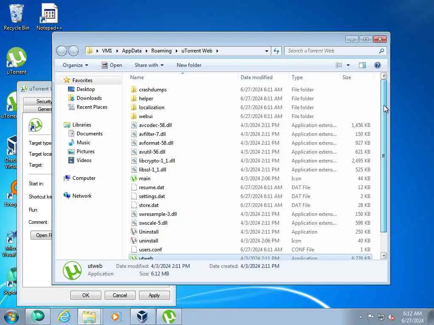Open Windows Explorer taskbar button
Screen dimensions: 434x325
click(89, 317)
